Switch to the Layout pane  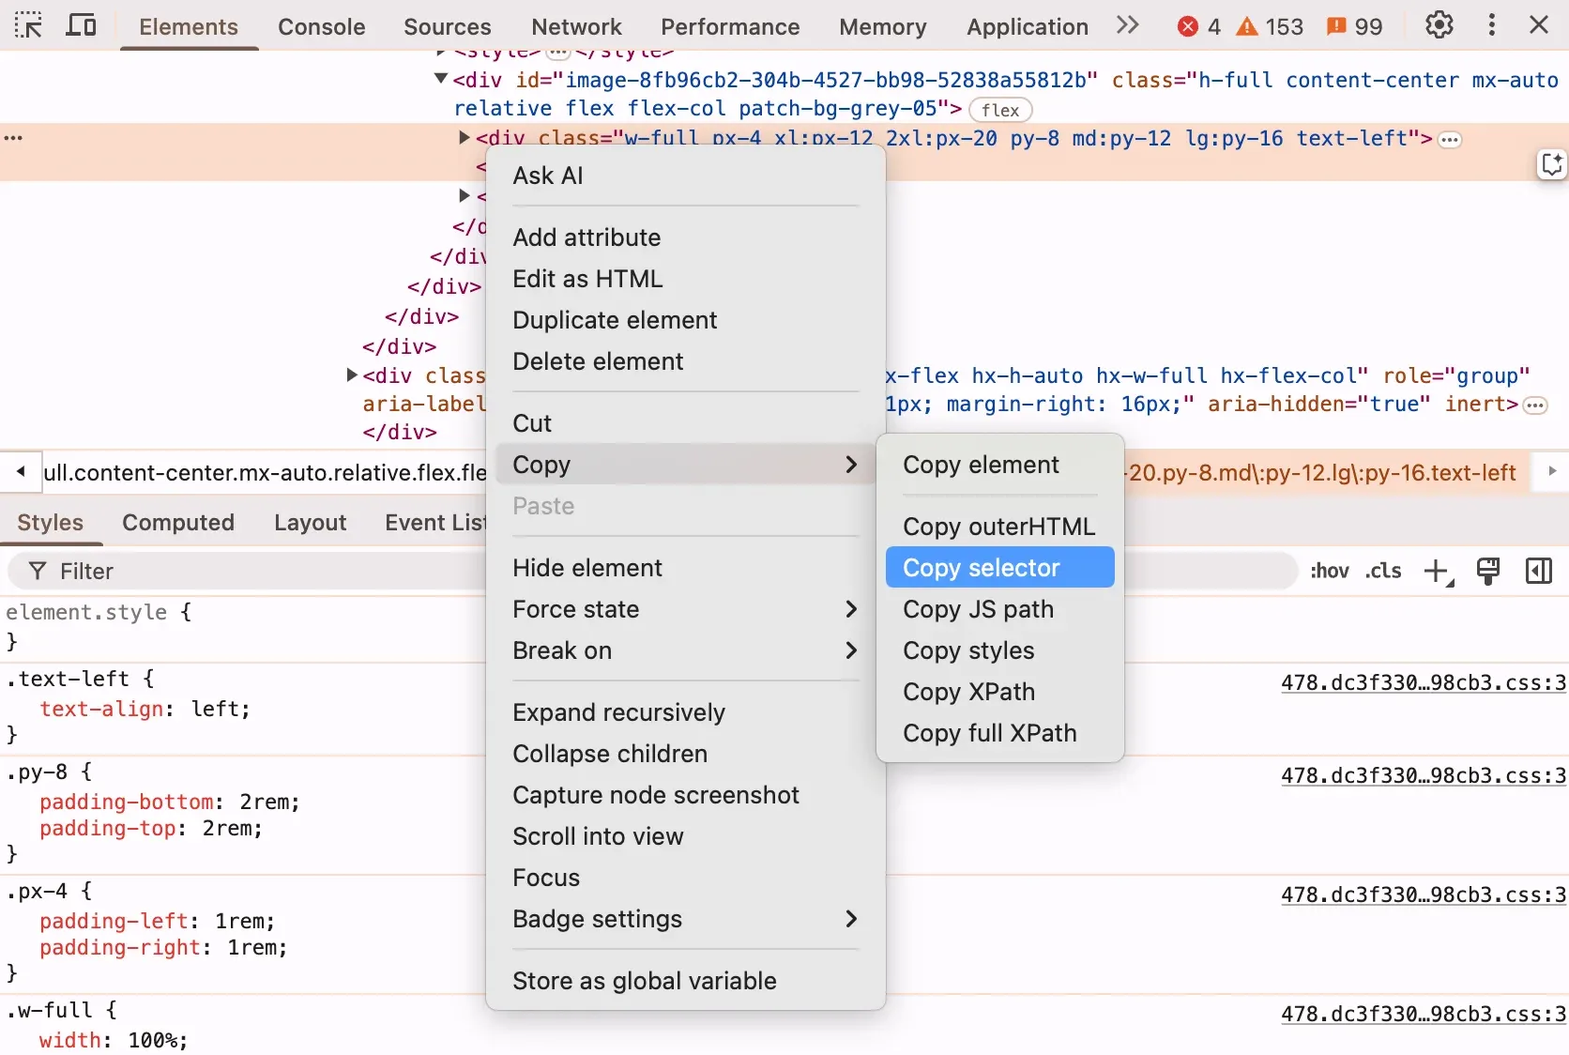click(310, 522)
